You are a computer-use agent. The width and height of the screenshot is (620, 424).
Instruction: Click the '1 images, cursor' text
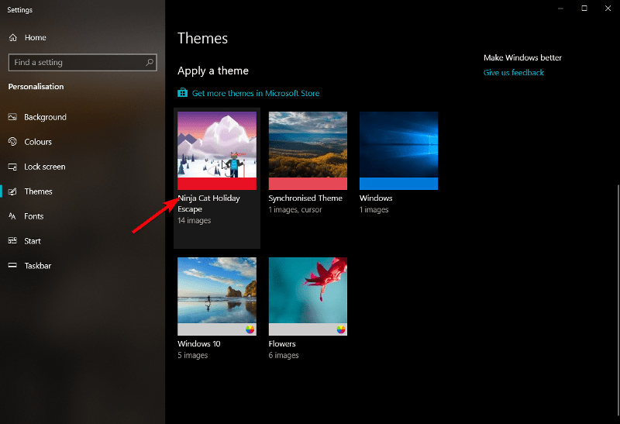click(295, 209)
